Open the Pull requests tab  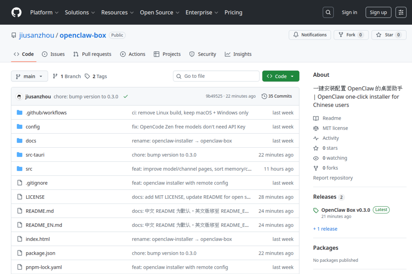[x=92, y=54]
